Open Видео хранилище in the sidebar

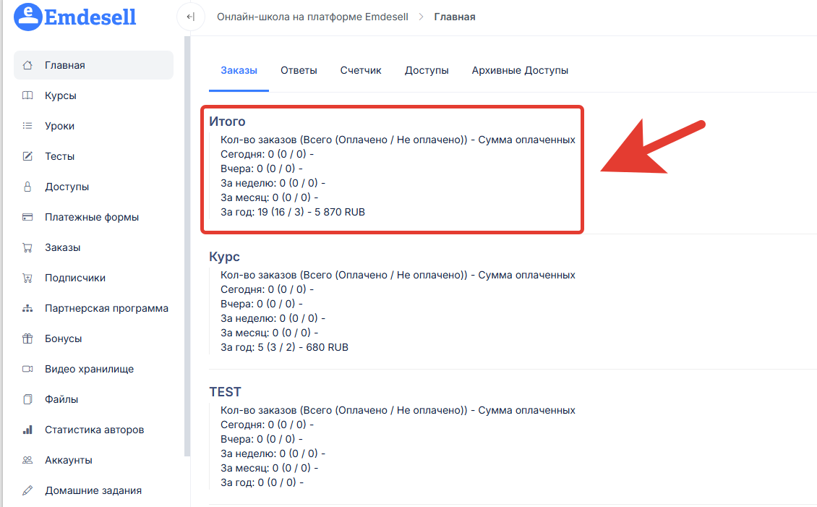pos(89,369)
